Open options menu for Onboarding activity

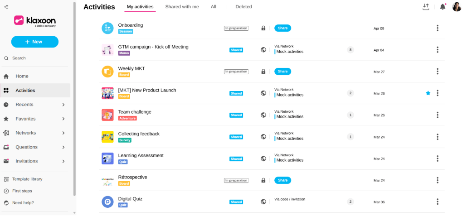[437, 28]
